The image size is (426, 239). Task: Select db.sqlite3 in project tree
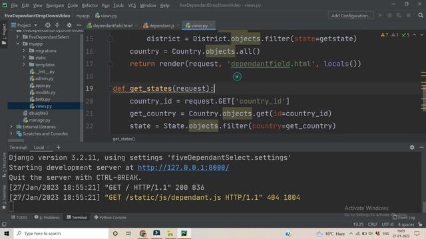[35, 113]
